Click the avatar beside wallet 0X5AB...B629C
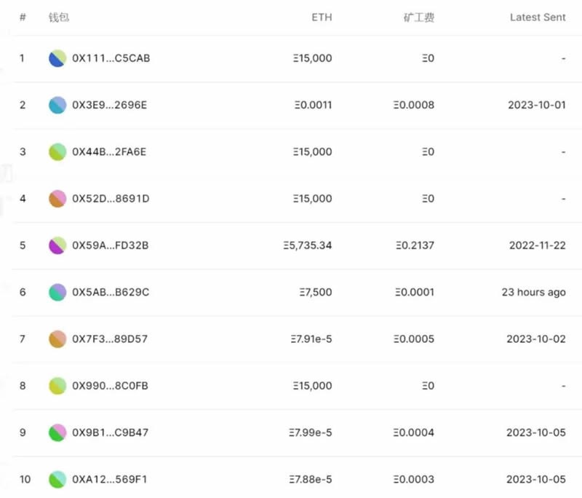Viewport: 582px width, 498px height. [x=58, y=292]
